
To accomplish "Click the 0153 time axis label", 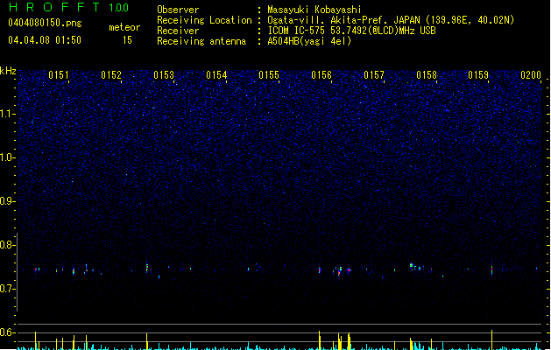I will (x=164, y=74).
